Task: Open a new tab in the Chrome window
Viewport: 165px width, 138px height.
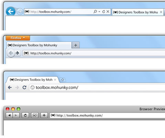Action: [x=63, y=79]
